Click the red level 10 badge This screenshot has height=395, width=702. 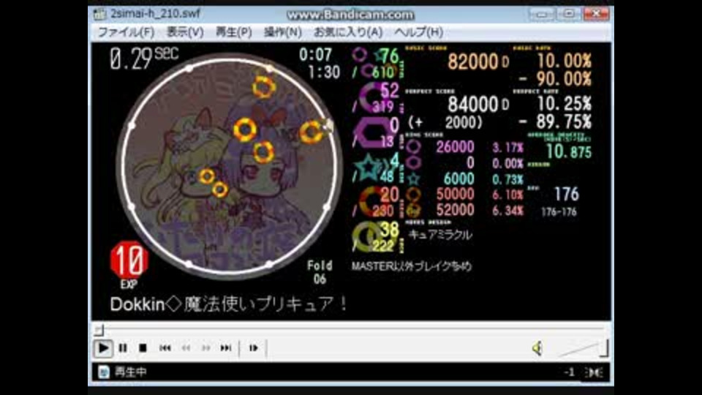click(x=129, y=260)
